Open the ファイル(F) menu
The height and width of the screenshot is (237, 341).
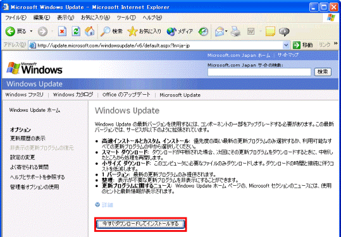(x=16, y=18)
